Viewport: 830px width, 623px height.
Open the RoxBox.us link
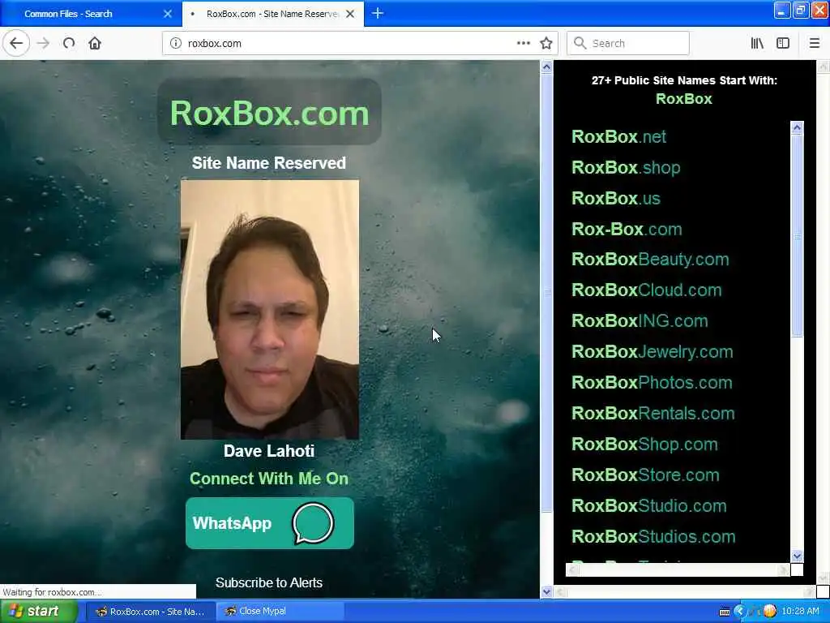pos(616,198)
